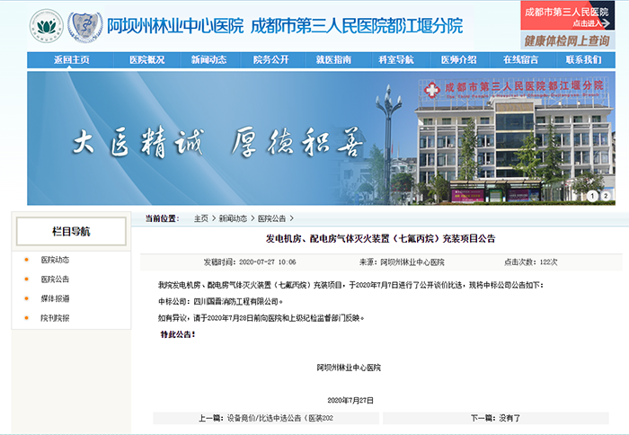Click the 下一篇:没有了 text
Screen dimensions: 629x435
point(495,418)
